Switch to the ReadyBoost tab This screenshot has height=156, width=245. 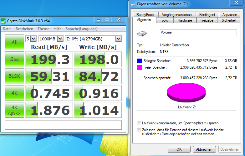[x=145, y=14]
